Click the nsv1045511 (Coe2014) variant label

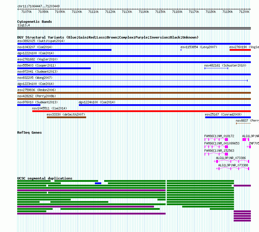coord(49,108)
